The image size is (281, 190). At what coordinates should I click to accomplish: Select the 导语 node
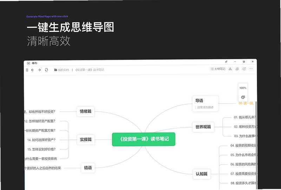coord(205,104)
